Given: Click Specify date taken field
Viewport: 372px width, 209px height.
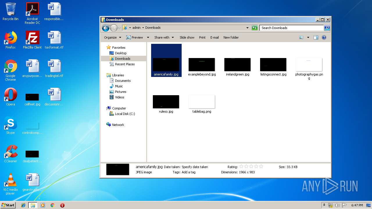Looking at the screenshot, I should [x=195, y=167].
